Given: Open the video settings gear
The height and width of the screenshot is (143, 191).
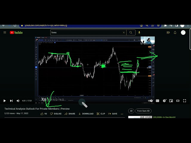Looking at the screenshot, I should click(164, 101).
